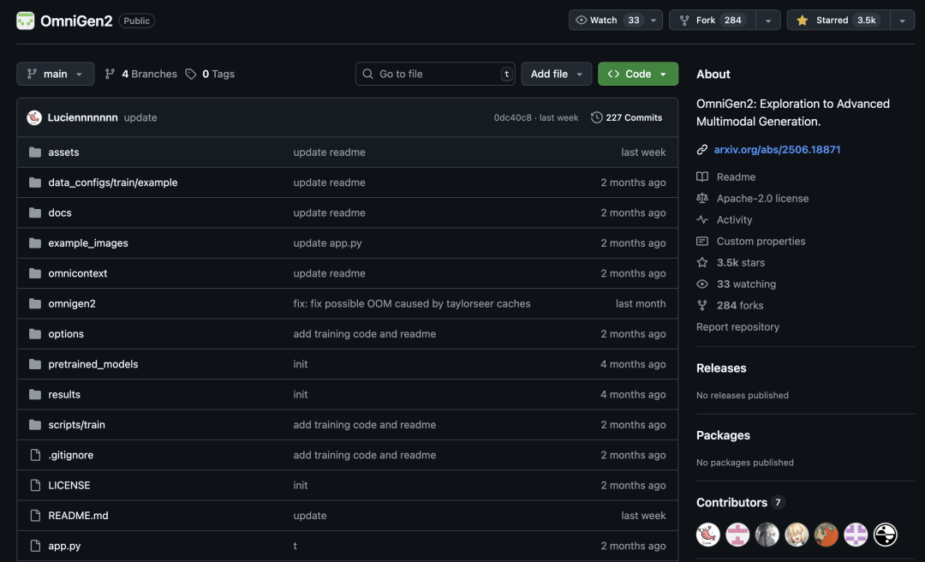Click the docs folder icon
Image resolution: width=925 pixels, height=562 pixels.
35,212
